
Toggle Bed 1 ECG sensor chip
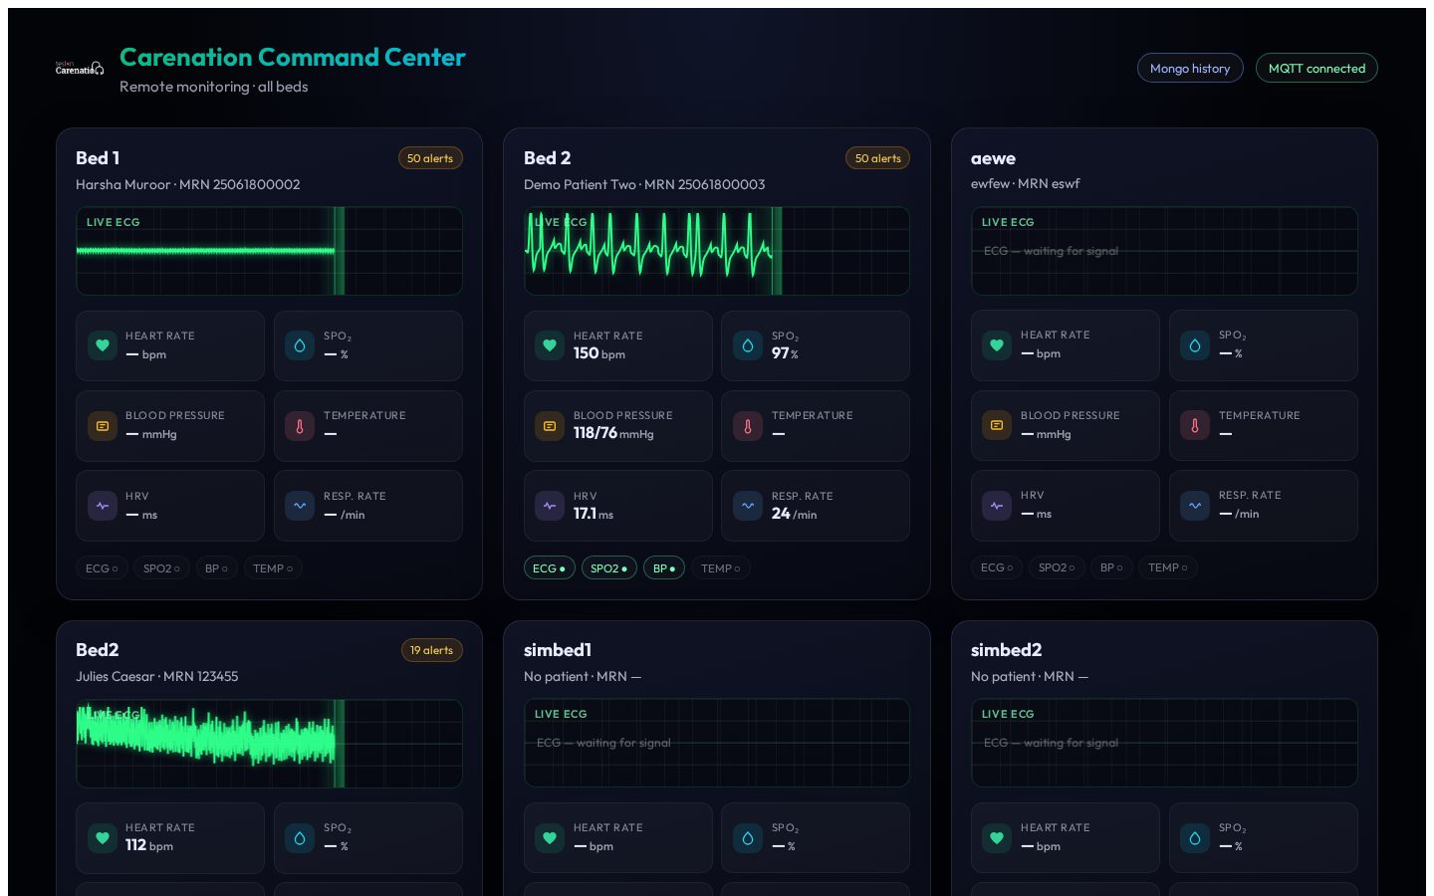(x=102, y=568)
